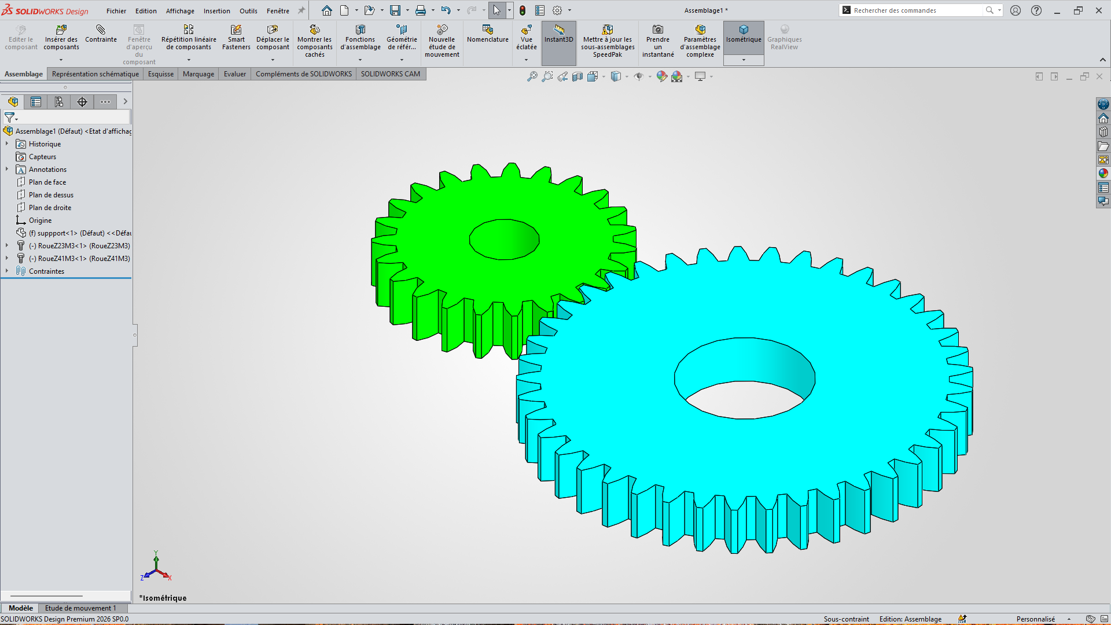
Task: Toggle the rebuild traffic light icon
Action: [x=523, y=10]
